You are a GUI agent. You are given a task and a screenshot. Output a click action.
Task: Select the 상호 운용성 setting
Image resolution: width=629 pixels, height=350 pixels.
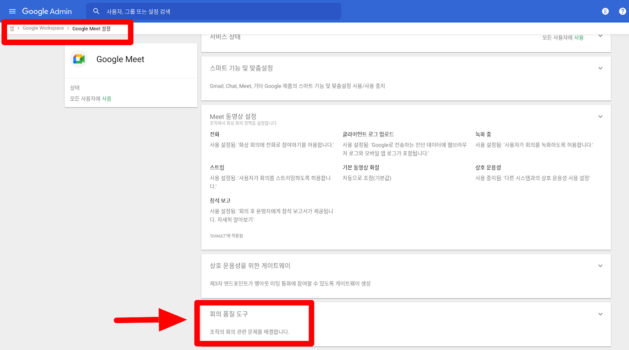[x=488, y=167]
